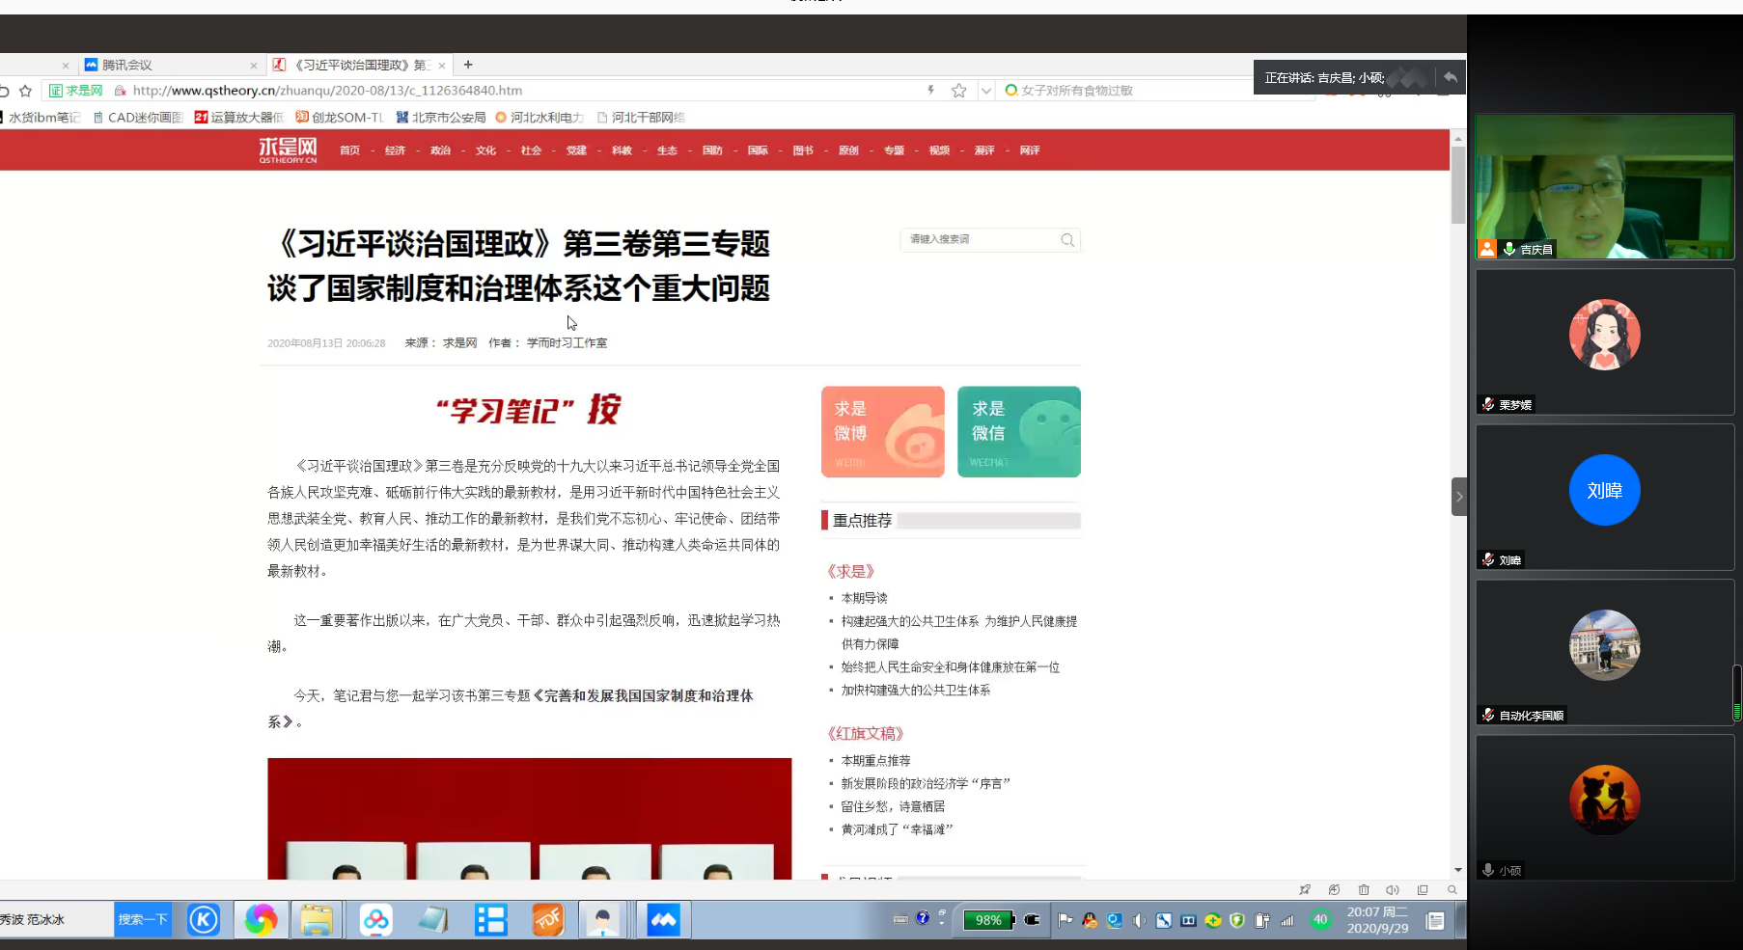Click the 请输入搜索词 search field
This screenshot has width=1743, height=950.
coord(980,240)
